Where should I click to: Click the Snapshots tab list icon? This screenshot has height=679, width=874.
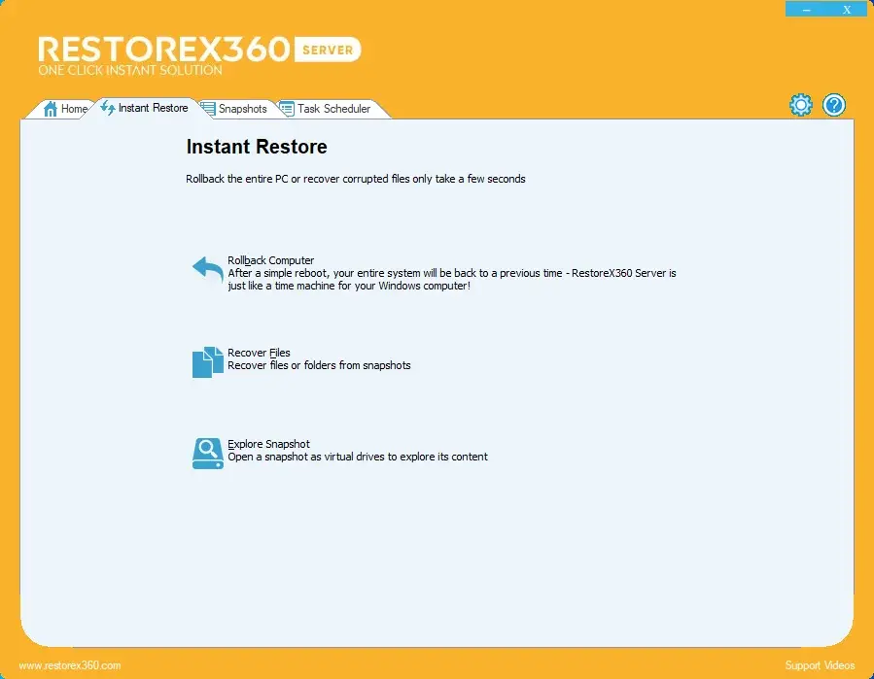208,109
